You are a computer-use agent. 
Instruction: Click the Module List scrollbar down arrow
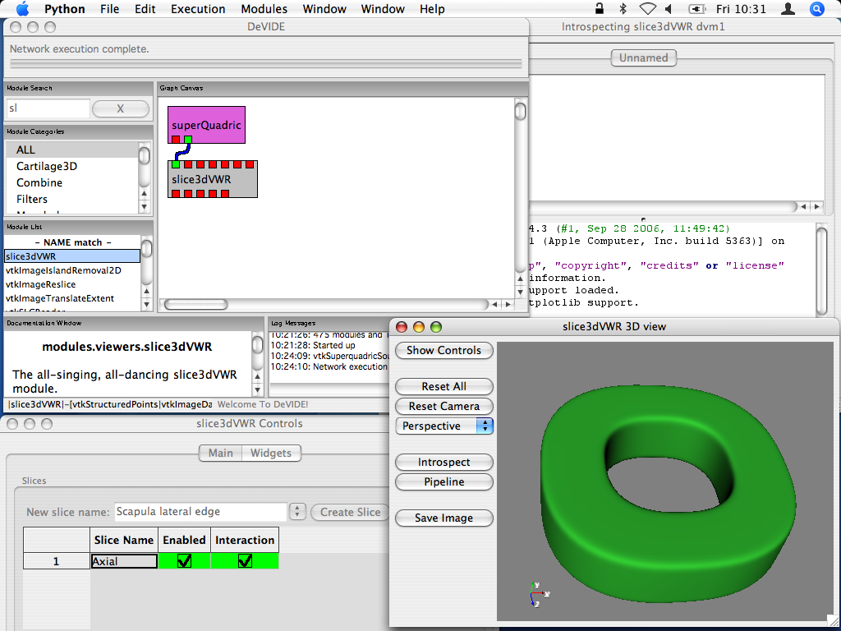coord(146,304)
